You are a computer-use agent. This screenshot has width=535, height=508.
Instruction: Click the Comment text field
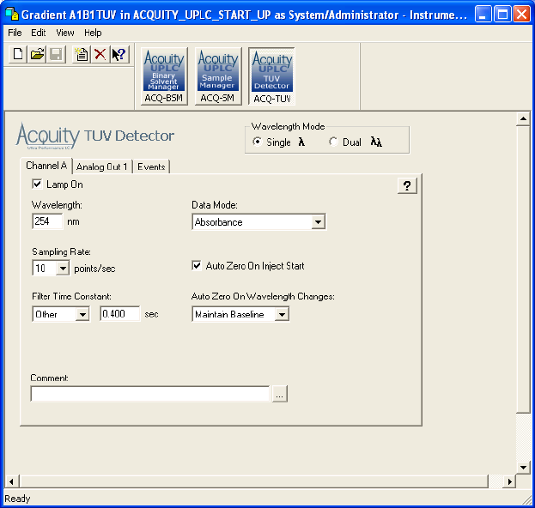pos(150,394)
